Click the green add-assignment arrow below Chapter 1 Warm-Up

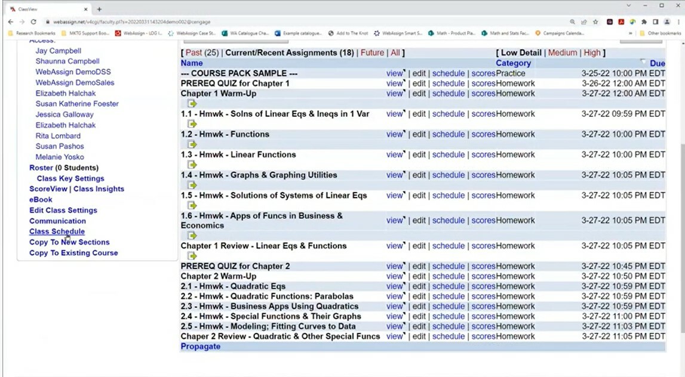[x=193, y=103]
